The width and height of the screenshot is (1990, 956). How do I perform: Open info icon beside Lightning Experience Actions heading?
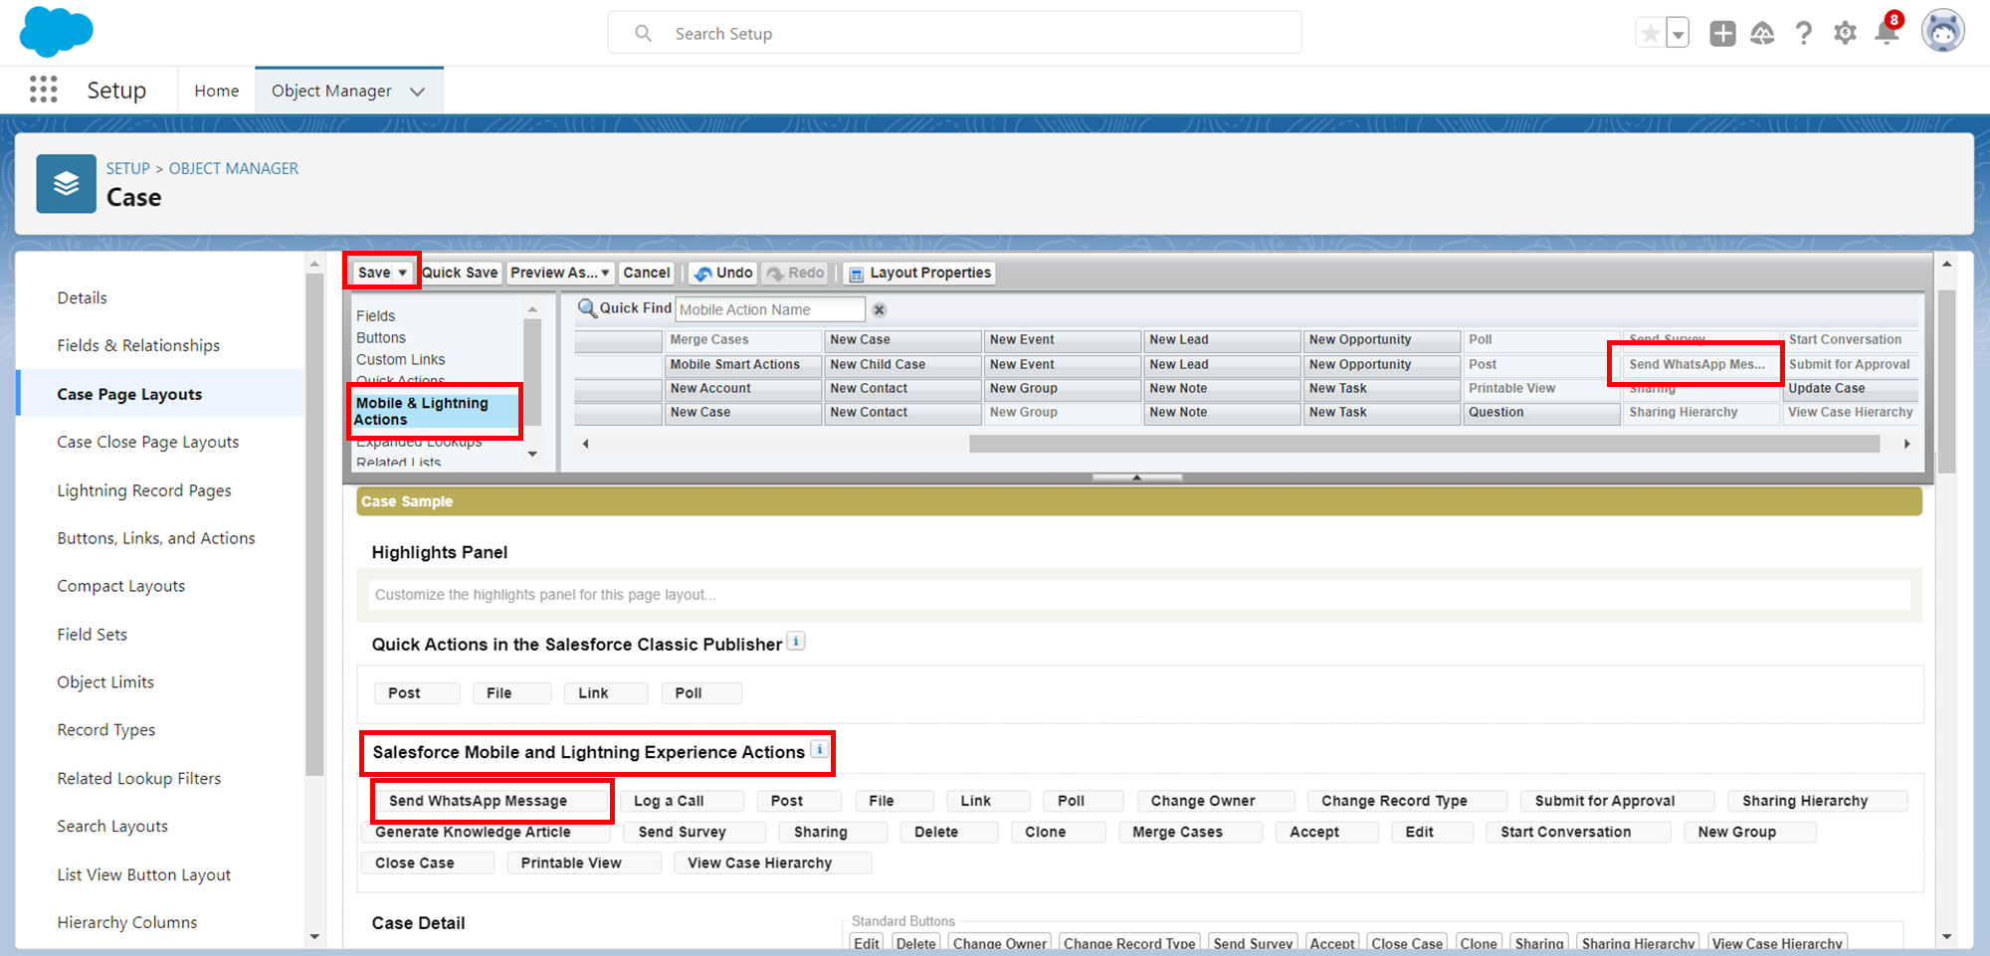pos(819,750)
